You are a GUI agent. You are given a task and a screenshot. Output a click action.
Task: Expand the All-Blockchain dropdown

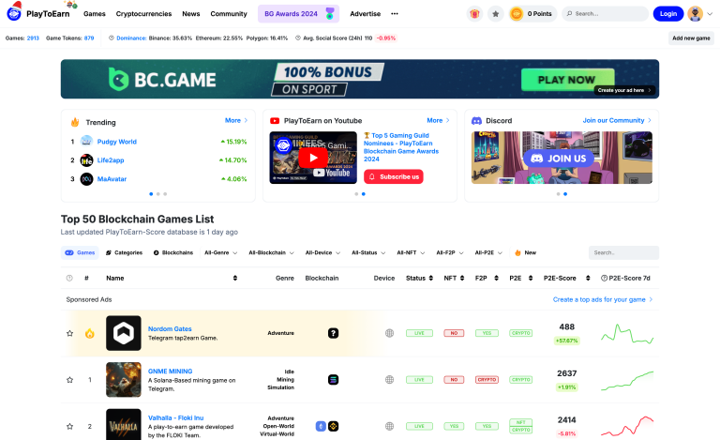click(x=271, y=252)
